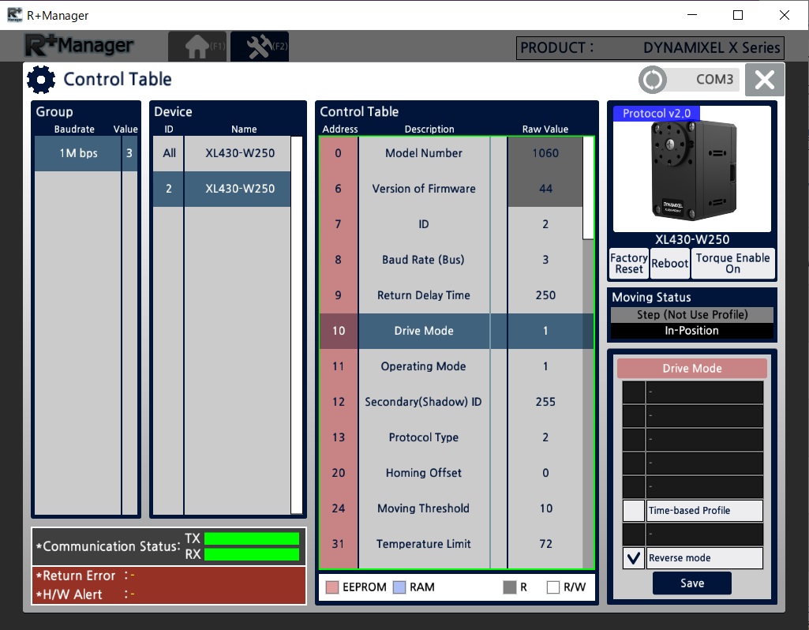Click the Protocol v2.0 label
This screenshot has width=809, height=630.
click(x=657, y=114)
